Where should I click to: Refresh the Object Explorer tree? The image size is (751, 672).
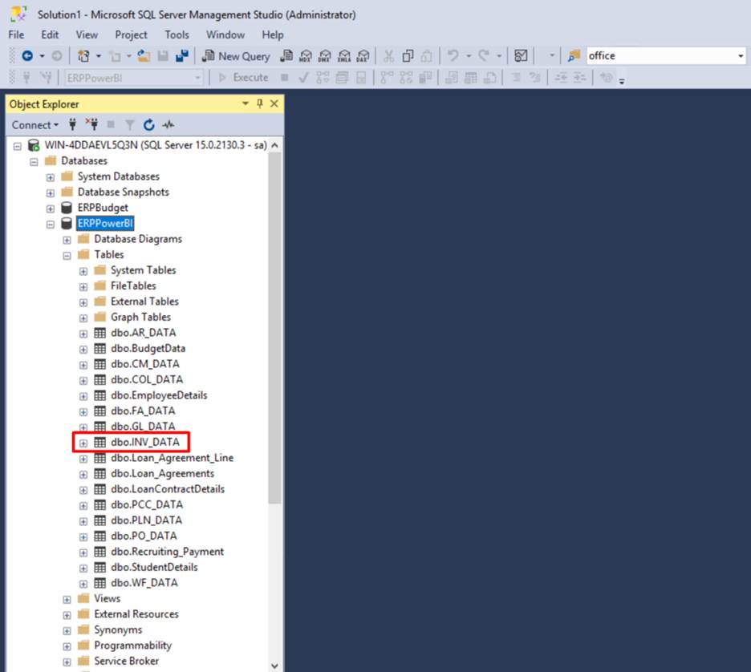tap(149, 125)
